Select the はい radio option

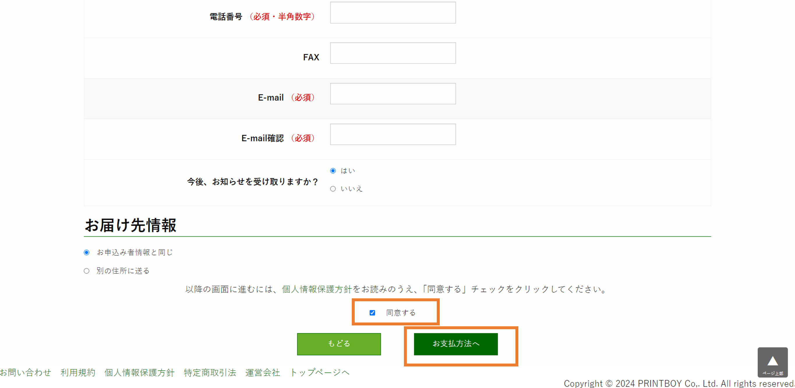point(333,170)
